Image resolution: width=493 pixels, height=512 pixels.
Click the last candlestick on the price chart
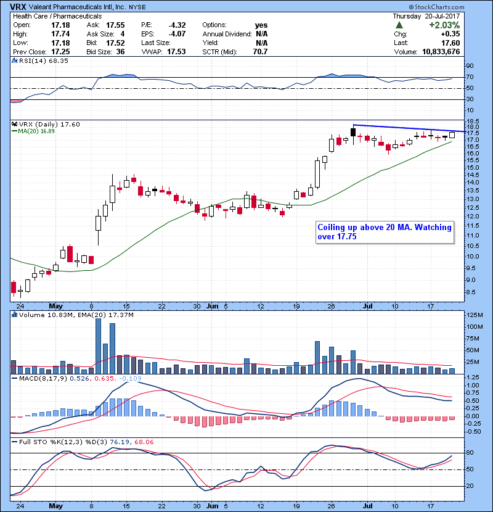452,135
